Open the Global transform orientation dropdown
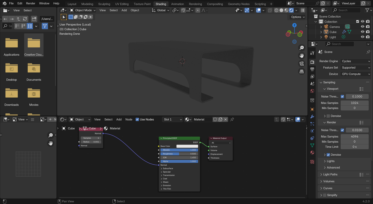 coord(161,10)
